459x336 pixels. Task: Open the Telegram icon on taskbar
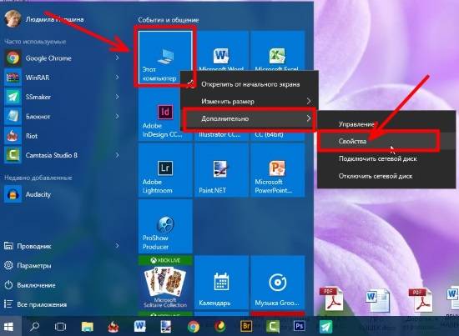click(x=325, y=326)
